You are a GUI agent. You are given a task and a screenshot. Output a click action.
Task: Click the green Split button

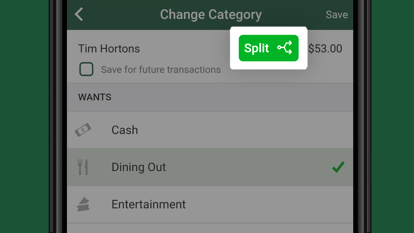[268, 48]
